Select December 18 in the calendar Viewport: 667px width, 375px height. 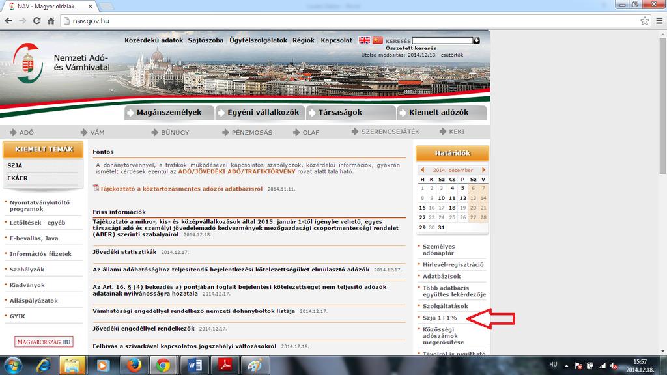pyautogui.click(x=452, y=208)
